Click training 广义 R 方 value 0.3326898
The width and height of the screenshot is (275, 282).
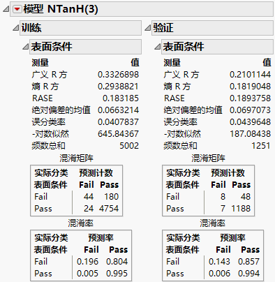coord(118,75)
